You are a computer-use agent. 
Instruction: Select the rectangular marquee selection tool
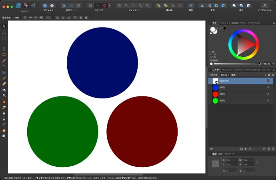pos(4,32)
